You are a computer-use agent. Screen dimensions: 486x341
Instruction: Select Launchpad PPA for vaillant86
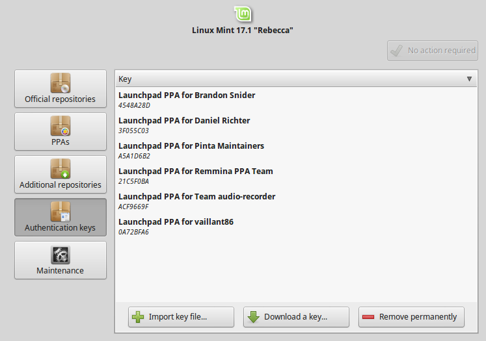176,222
